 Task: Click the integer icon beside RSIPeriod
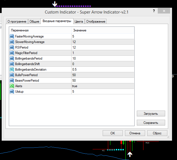click(12, 47)
